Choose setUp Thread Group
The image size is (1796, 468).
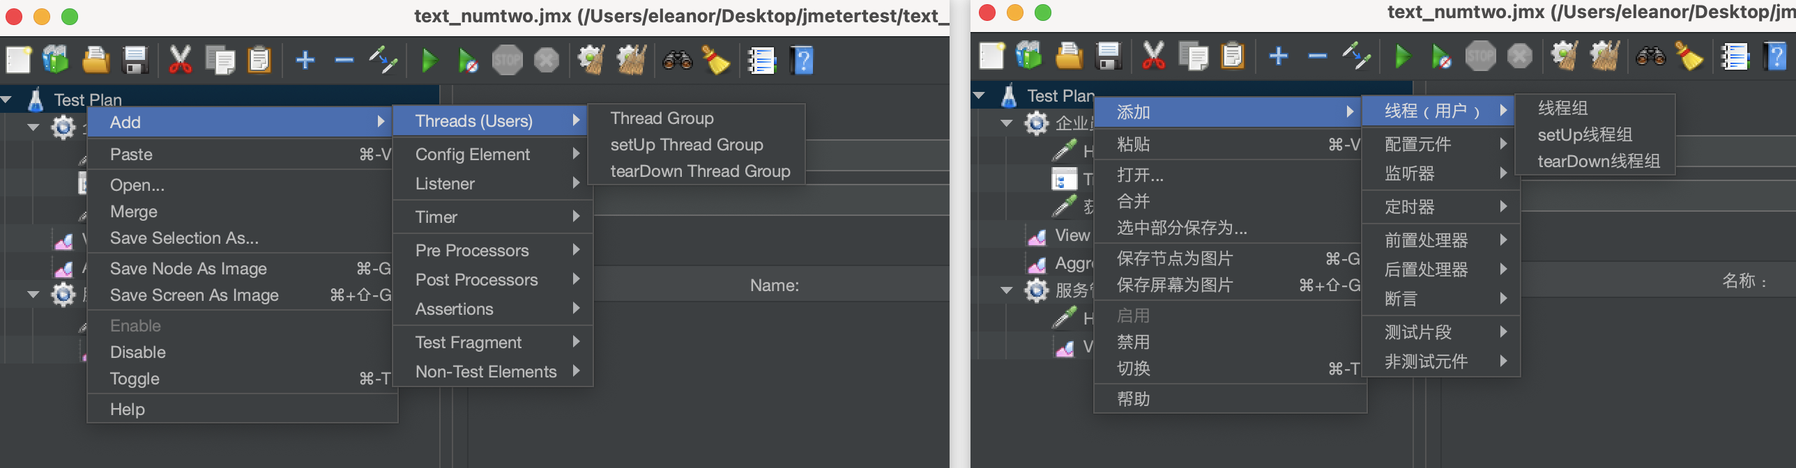697,145
